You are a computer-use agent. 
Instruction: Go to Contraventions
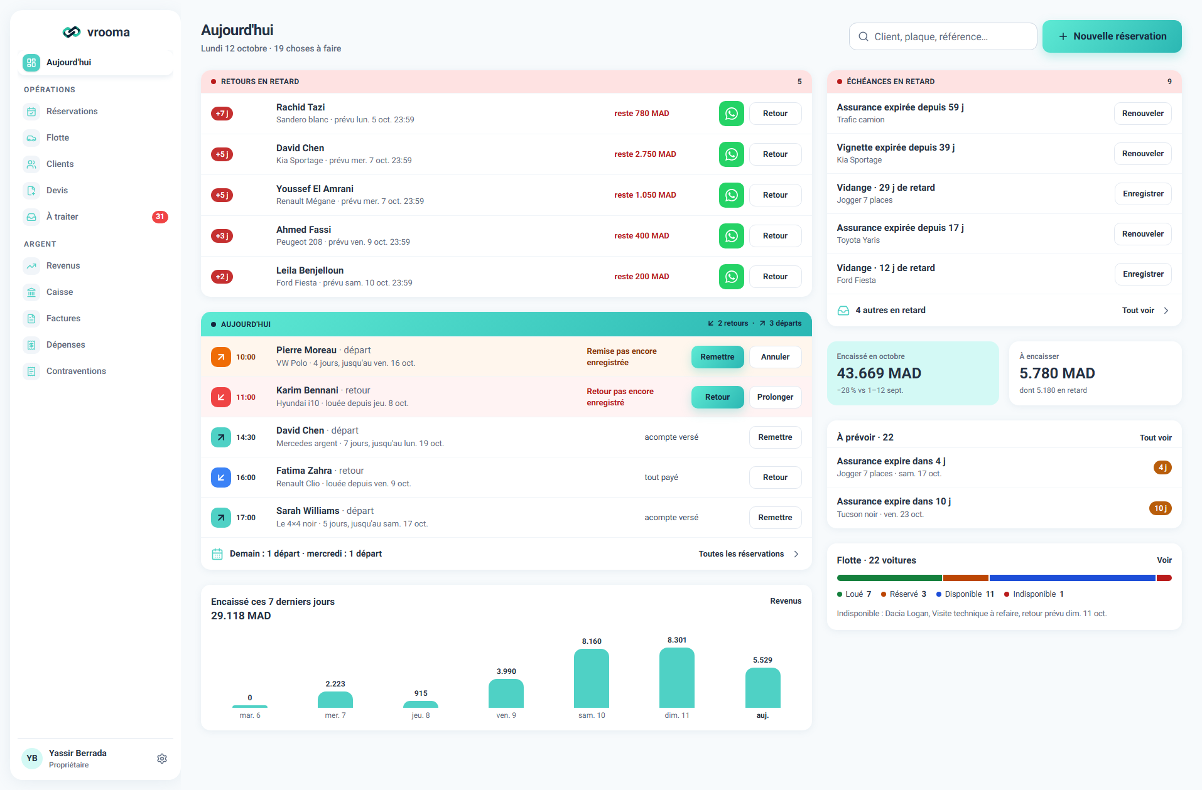click(95, 371)
